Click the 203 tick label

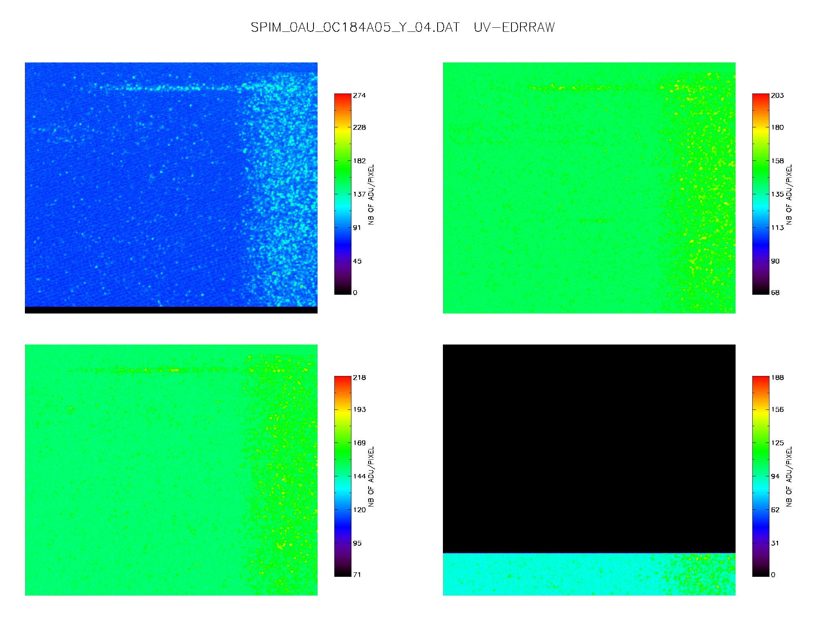click(x=778, y=96)
